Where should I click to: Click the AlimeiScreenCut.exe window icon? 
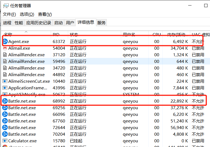[5, 81]
